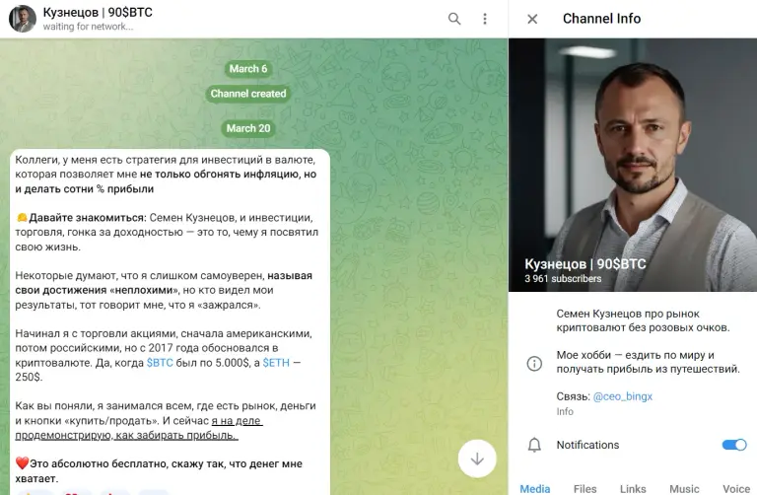Switch to the Files tab
Image resolution: width=757 pixels, height=495 pixels.
tap(585, 489)
